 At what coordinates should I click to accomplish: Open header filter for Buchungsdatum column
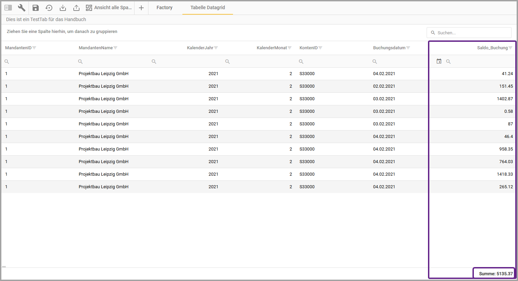click(408, 48)
